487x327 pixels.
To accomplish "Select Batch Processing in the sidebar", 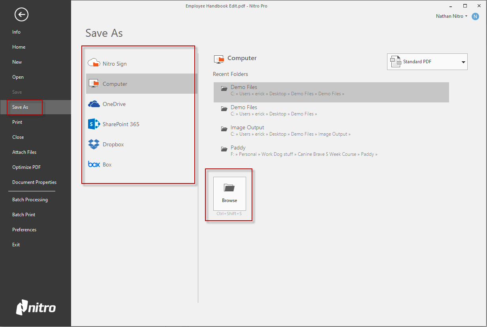I will pos(30,200).
